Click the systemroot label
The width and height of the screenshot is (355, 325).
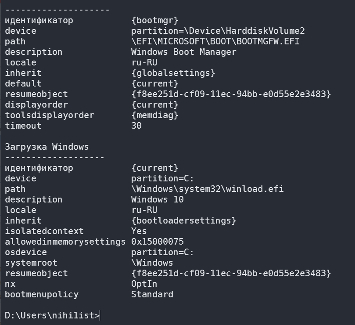point(31,263)
